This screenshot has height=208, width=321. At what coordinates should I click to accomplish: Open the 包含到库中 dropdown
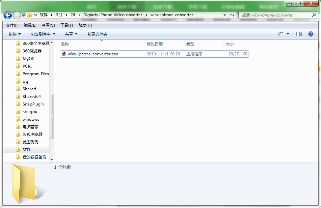pos(43,34)
